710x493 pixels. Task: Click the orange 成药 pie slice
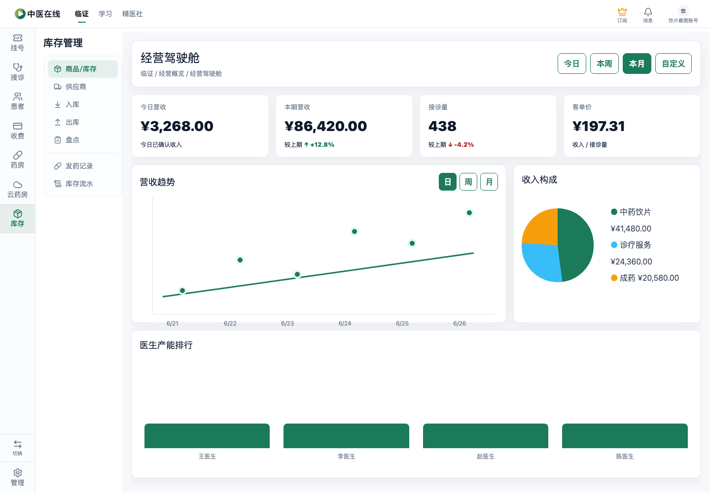click(542, 228)
